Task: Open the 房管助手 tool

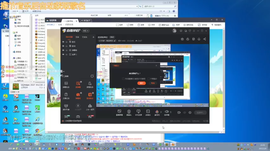Action: 90,85
